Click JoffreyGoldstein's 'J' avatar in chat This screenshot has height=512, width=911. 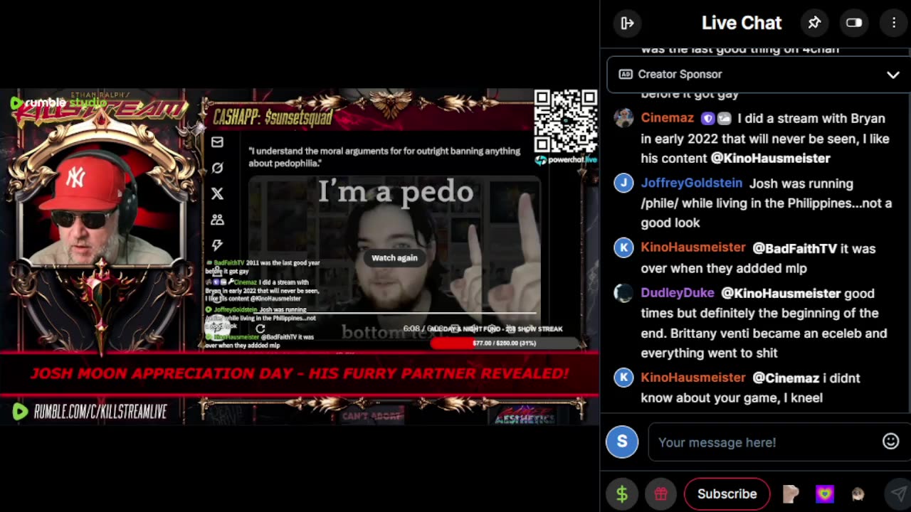click(623, 183)
